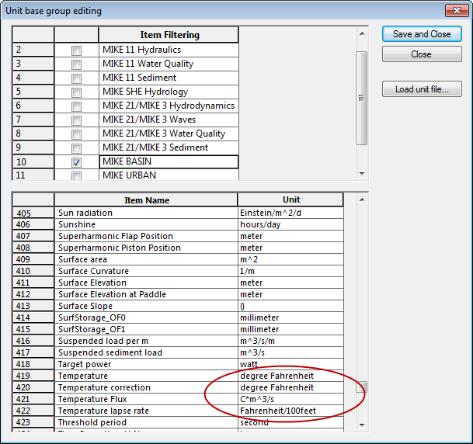This screenshot has height=444, width=473.
Task: Check the MIKE 11 Water Quality box
Action: 76,64
